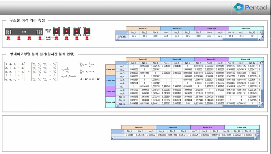271x154 pixels.
Task: Select row header No.12 in comparison matrix
Action: (122, 104)
